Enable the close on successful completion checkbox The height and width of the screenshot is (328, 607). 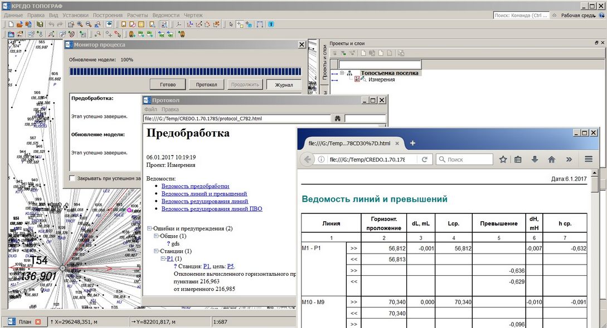[x=72, y=178]
